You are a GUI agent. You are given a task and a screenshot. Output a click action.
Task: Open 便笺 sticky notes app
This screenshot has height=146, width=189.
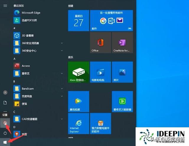[x=39, y=104]
